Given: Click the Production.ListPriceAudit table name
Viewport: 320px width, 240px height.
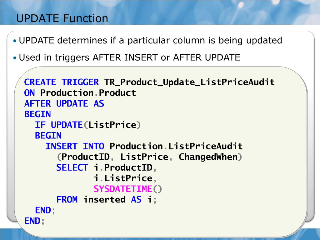Looking at the screenshot, I should tap(176, 146).
